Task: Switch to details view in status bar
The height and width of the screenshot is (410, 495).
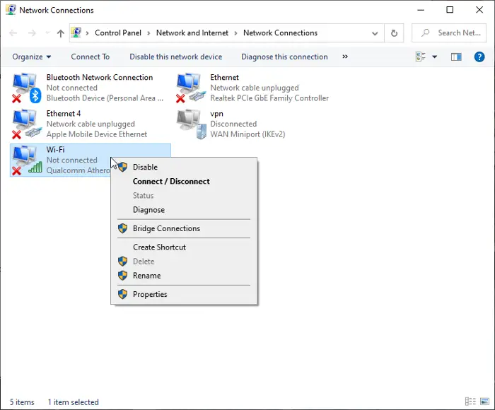Action: (470, 402)
